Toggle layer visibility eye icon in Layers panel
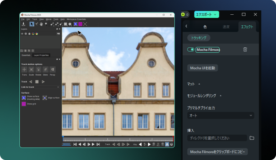Screen dimensions: 276x160 click(22, 34)
